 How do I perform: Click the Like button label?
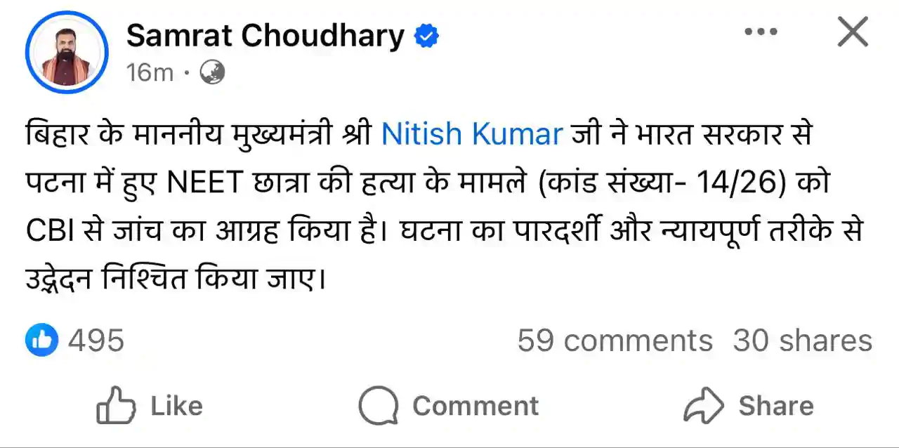(176, 406)
